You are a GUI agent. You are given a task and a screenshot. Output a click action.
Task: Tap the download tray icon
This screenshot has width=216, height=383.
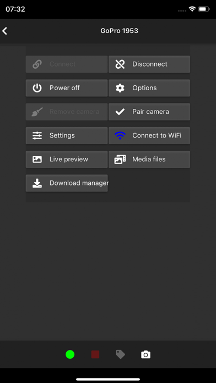[37, 183]
